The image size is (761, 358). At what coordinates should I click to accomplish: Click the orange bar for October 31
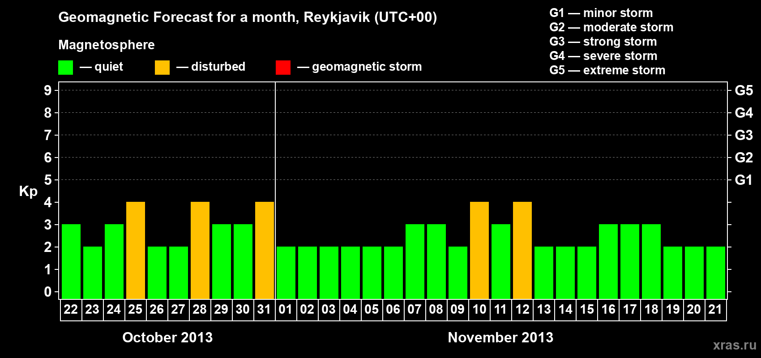coord(265,250)
